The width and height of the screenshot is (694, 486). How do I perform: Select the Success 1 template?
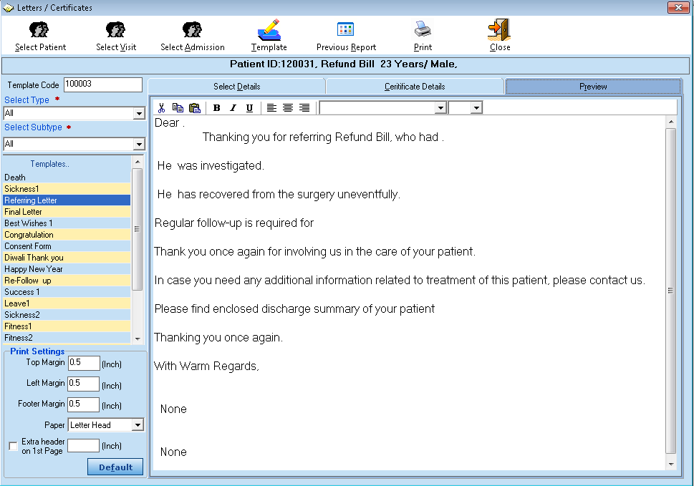[67, 292]
